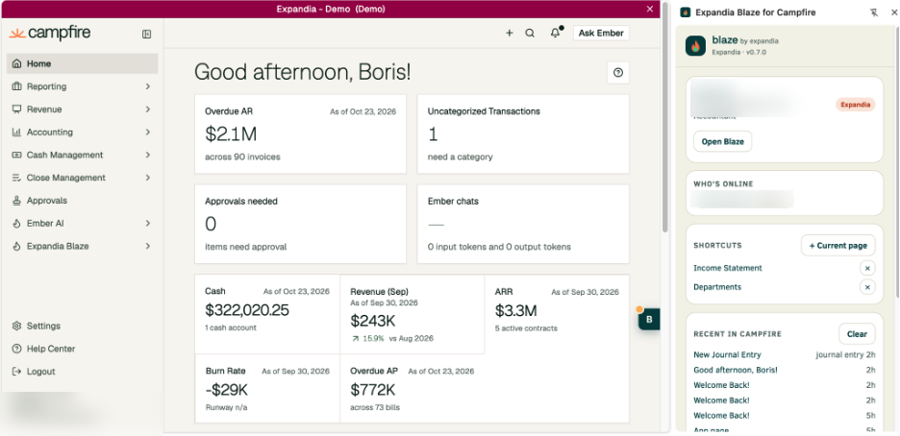Click the floating B avatar tab

[x=649, y=319]
